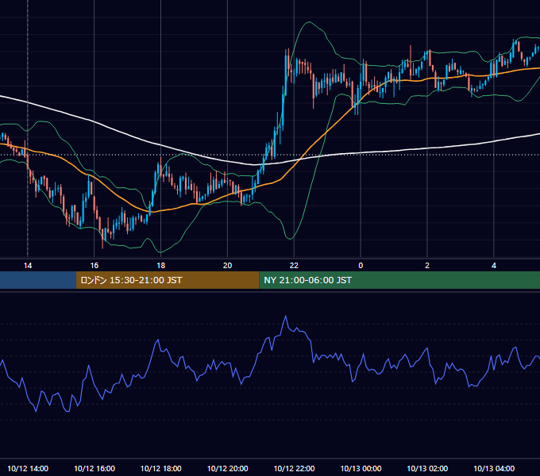Image resolution: width=540 pixels, height=476 pixels.
Task: Click the 22 hour label on price chart axis
Action: (294, 266)
